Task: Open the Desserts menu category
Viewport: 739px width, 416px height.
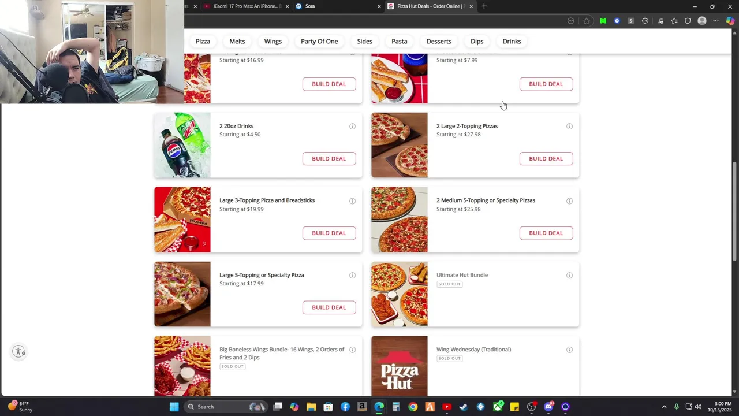Action: pos(439,41)
